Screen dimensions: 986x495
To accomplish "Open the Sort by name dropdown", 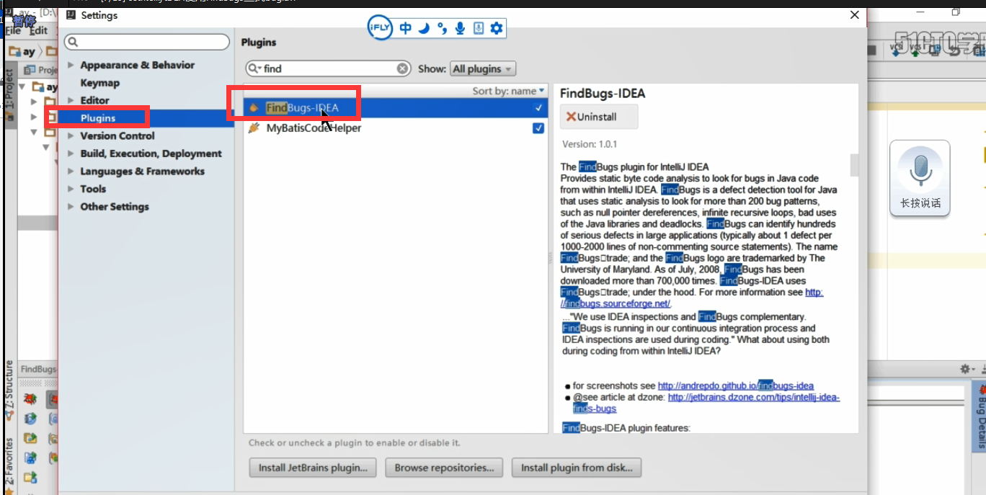I will [x=509, y=91].
